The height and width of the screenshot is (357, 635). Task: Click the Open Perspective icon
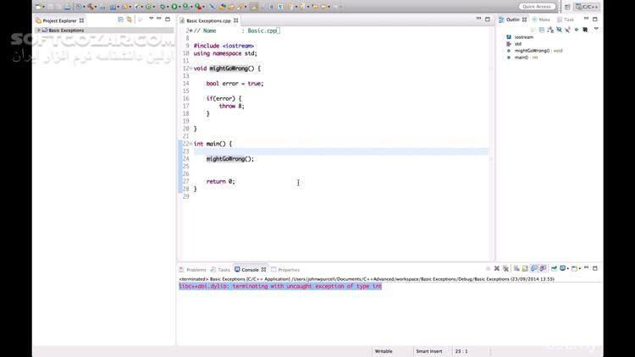pyautogui.click(x=566, y=7)
